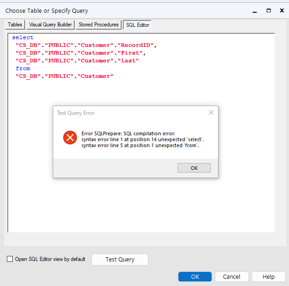Go to the Stored Procedures tab
The image size is (289, 286).
98,25
